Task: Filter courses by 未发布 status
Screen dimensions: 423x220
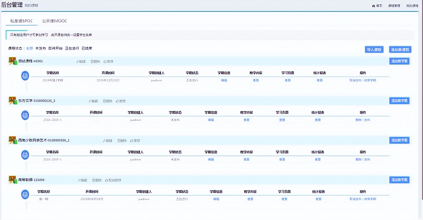Action: [x=41, y=48]
